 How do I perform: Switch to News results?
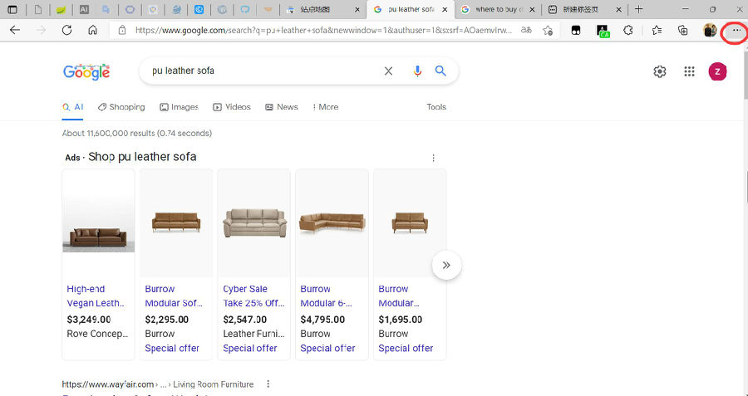coord(282,107)
